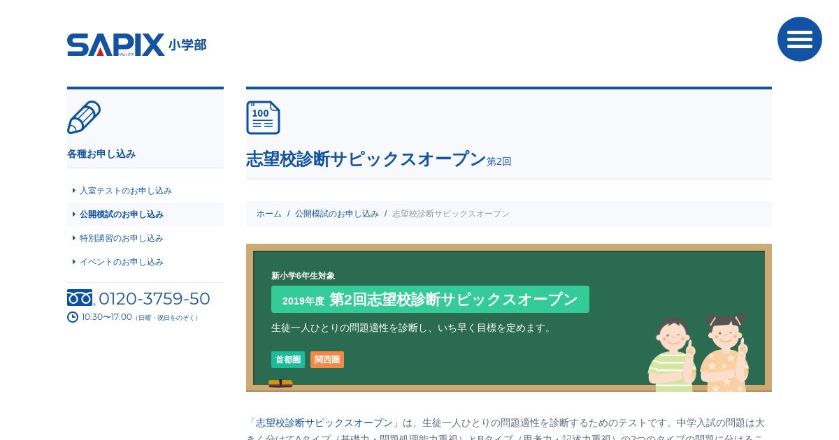
Task: Click 公開模試のお申し込み in the breadcrumb
Action: pos(337,214)
